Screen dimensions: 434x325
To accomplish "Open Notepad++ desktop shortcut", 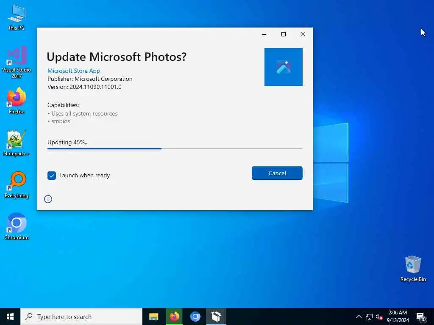I will point(17,143).
